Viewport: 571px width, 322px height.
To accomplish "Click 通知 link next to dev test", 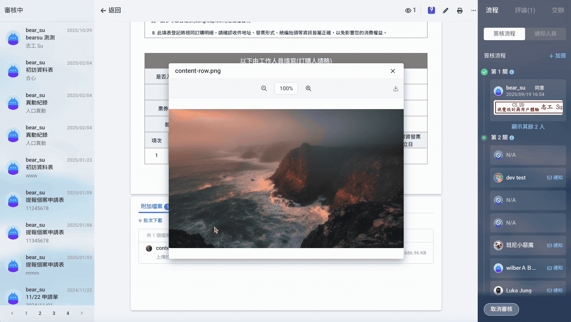I will pos(555,178).
